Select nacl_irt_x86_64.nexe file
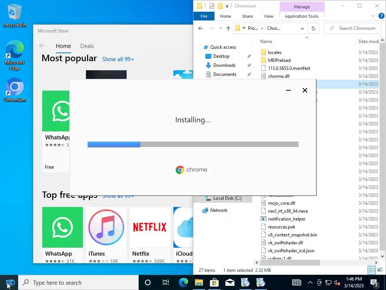This screenshot has height=290, width=386. [288, 211]
